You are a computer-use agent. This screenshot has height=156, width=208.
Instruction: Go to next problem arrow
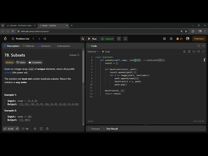(x=39, y=39)
